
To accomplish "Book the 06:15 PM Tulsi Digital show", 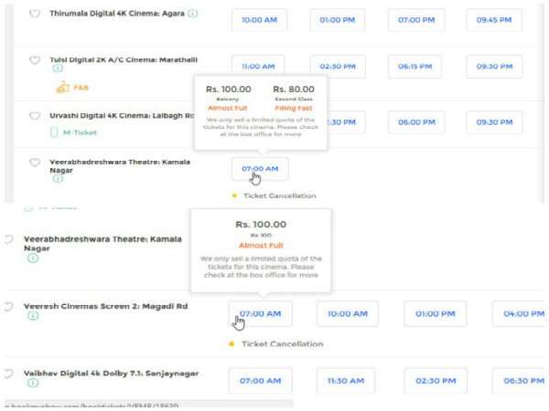I will (x=415, y=67).
